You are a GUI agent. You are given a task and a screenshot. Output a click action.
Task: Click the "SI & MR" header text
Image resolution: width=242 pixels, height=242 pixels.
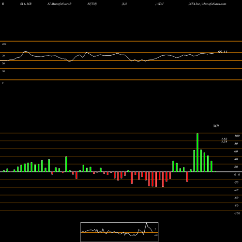(26, 4)
